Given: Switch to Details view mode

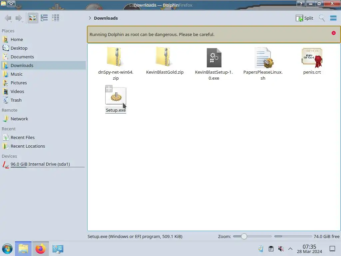Looking at the screenshot, I should pyautogui.click(x=56, y=18).
